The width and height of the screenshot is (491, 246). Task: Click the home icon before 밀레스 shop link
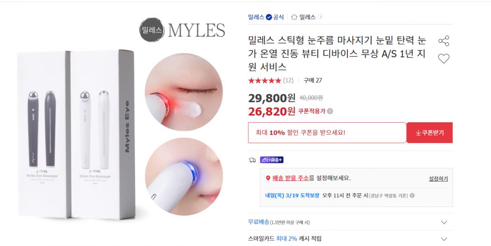[x=294, y=17]
